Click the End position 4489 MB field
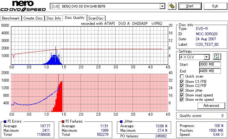This screenshot has height=139, width=228. (210, 71)
